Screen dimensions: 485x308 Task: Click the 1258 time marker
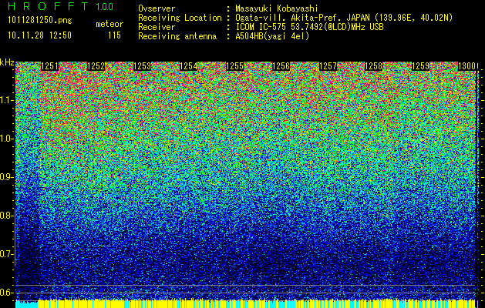(374, 66)
